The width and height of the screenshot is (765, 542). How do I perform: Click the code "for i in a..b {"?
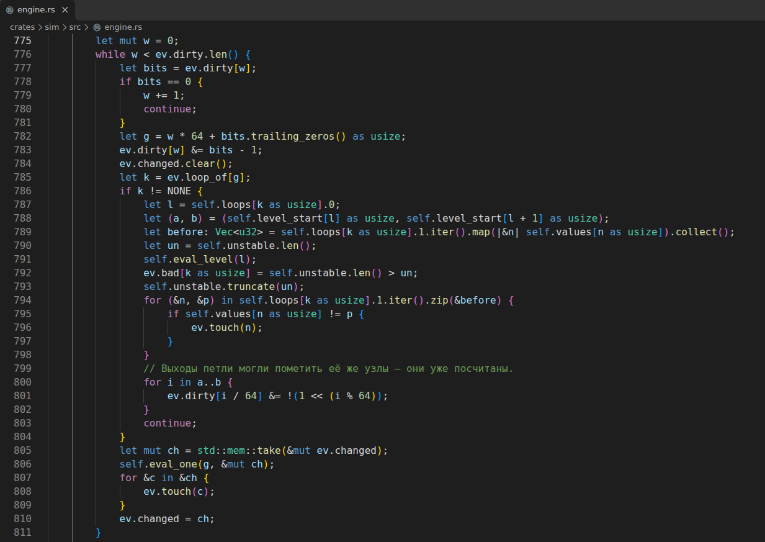[188, 382]
